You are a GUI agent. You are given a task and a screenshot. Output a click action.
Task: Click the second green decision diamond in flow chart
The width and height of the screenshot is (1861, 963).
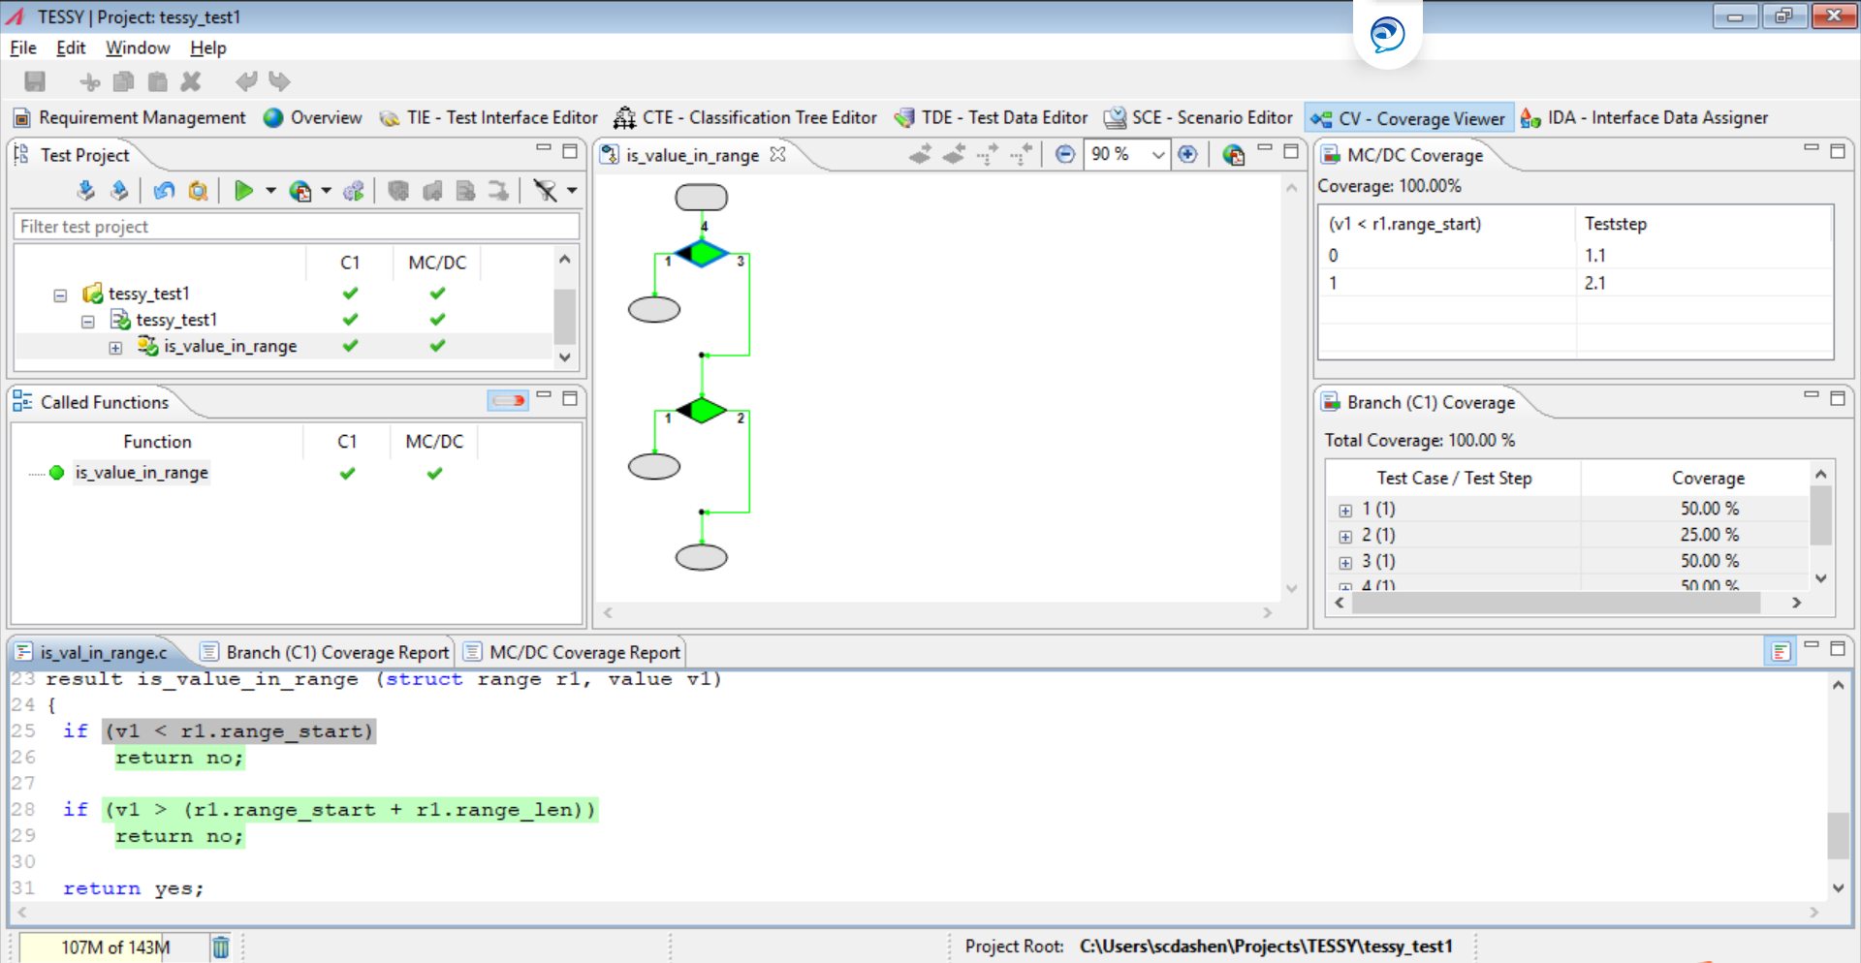702,411
